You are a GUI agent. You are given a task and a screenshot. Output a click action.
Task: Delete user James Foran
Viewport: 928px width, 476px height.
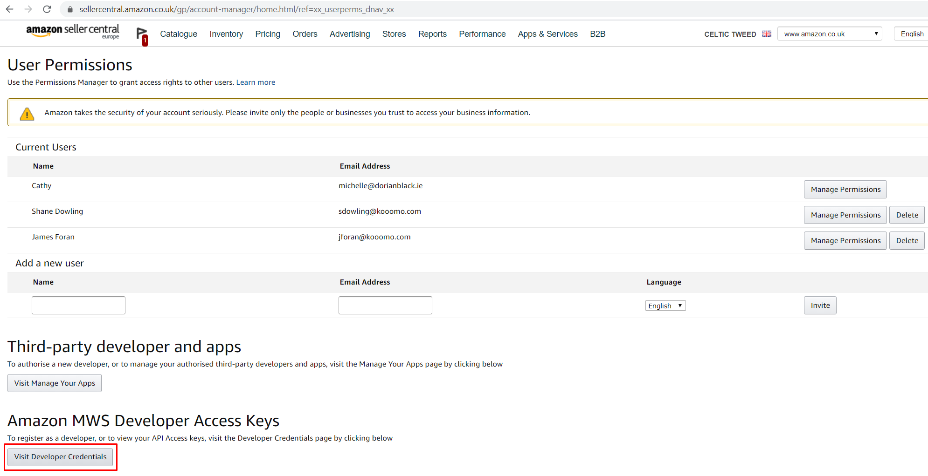click(x=907, y=240)
